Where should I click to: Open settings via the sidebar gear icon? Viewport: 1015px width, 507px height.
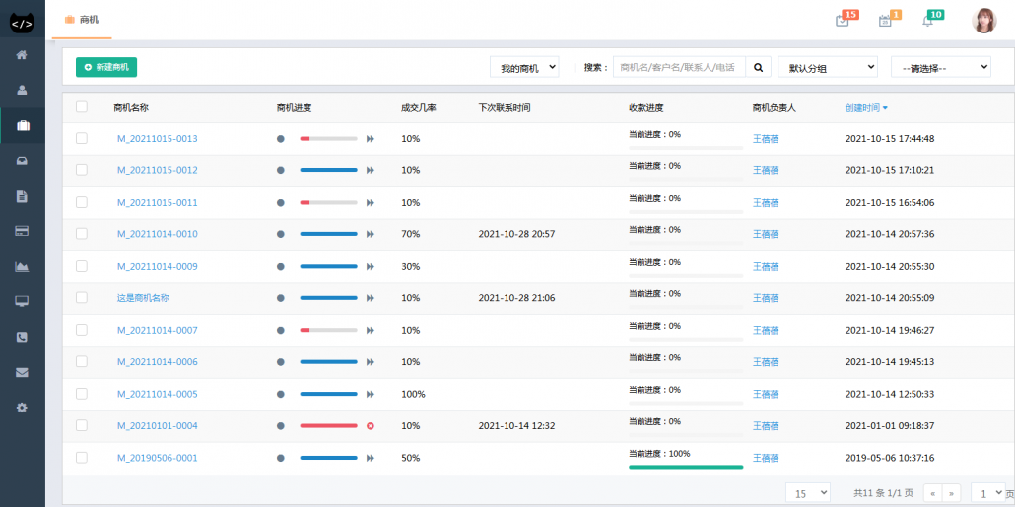tap(22, 408)
